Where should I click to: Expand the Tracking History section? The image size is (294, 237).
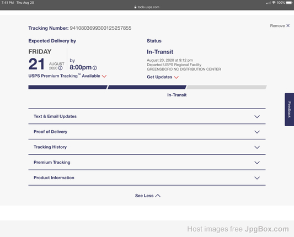(x=147, y=147)
